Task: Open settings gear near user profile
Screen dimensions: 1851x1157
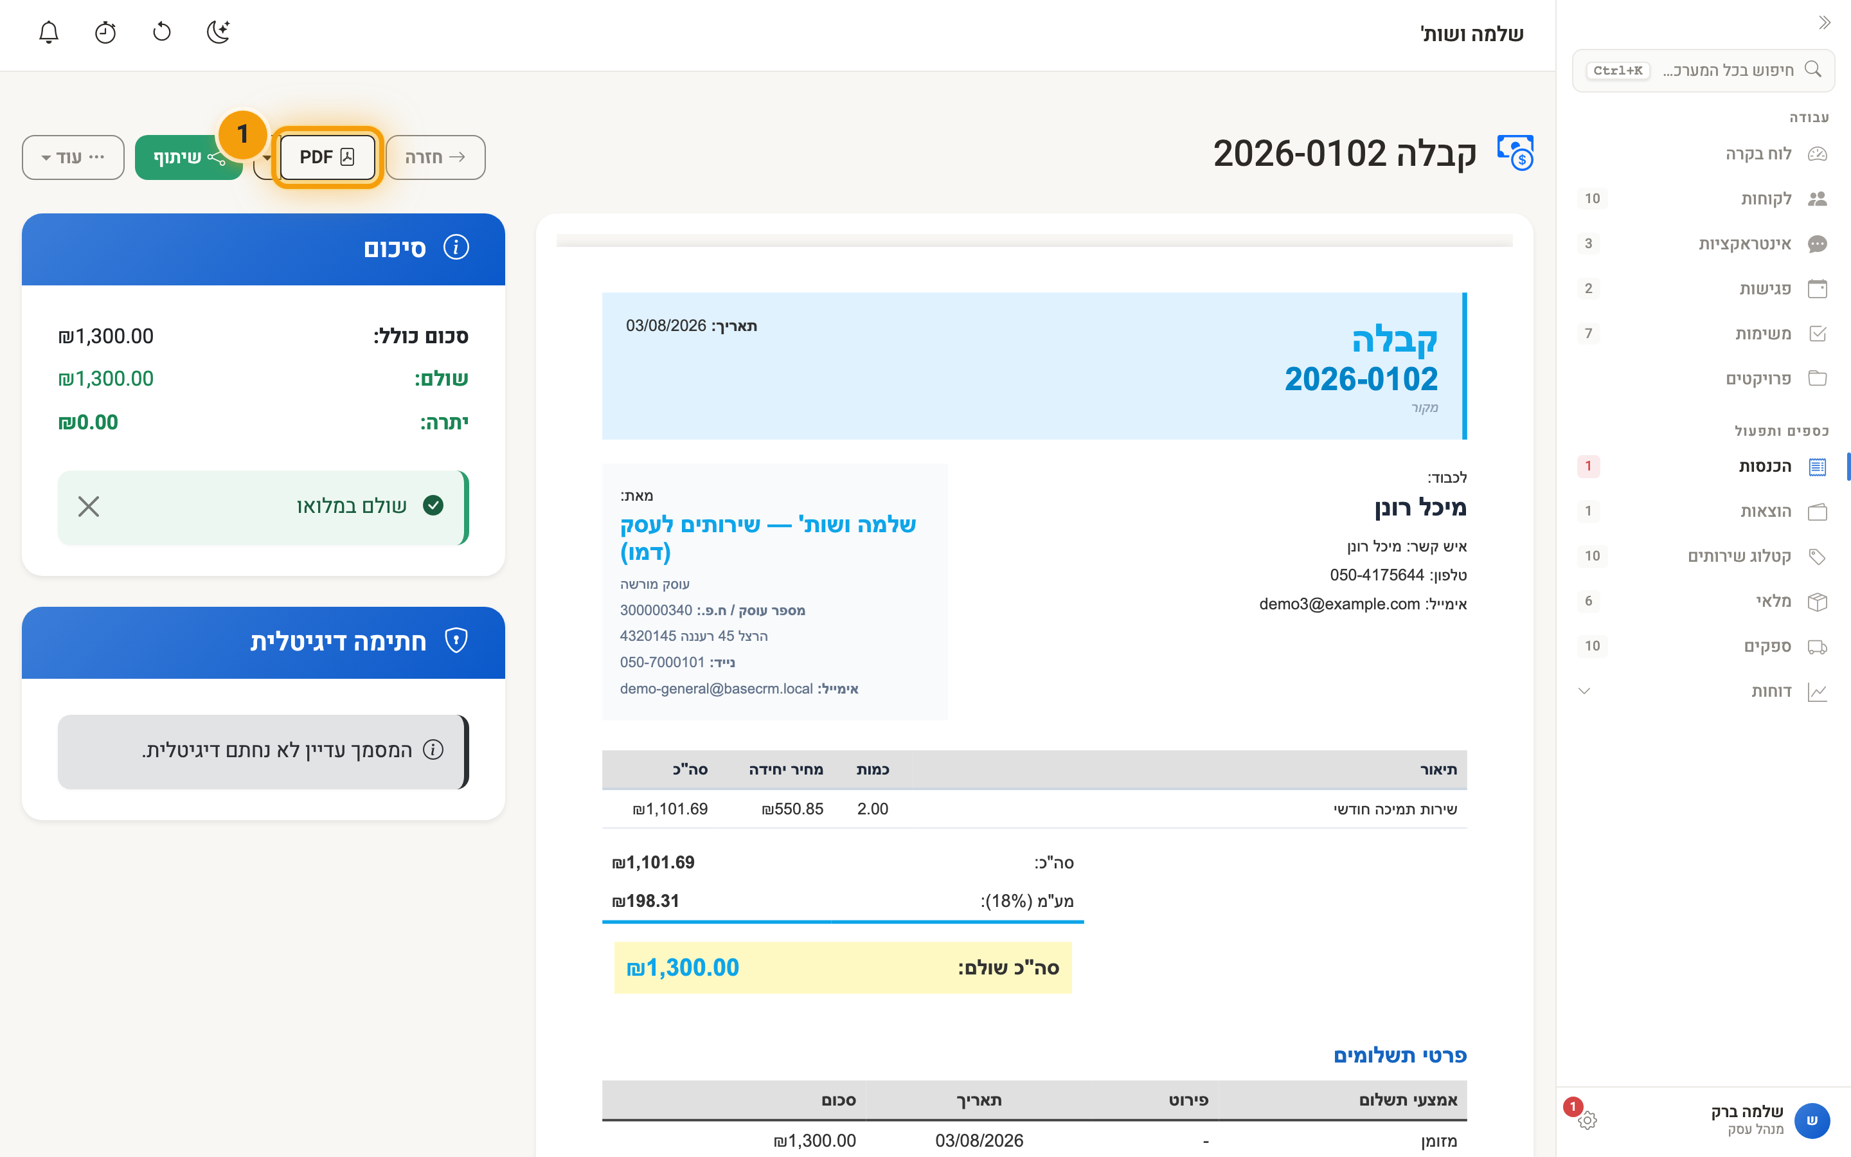Action: [1587, 1120]
